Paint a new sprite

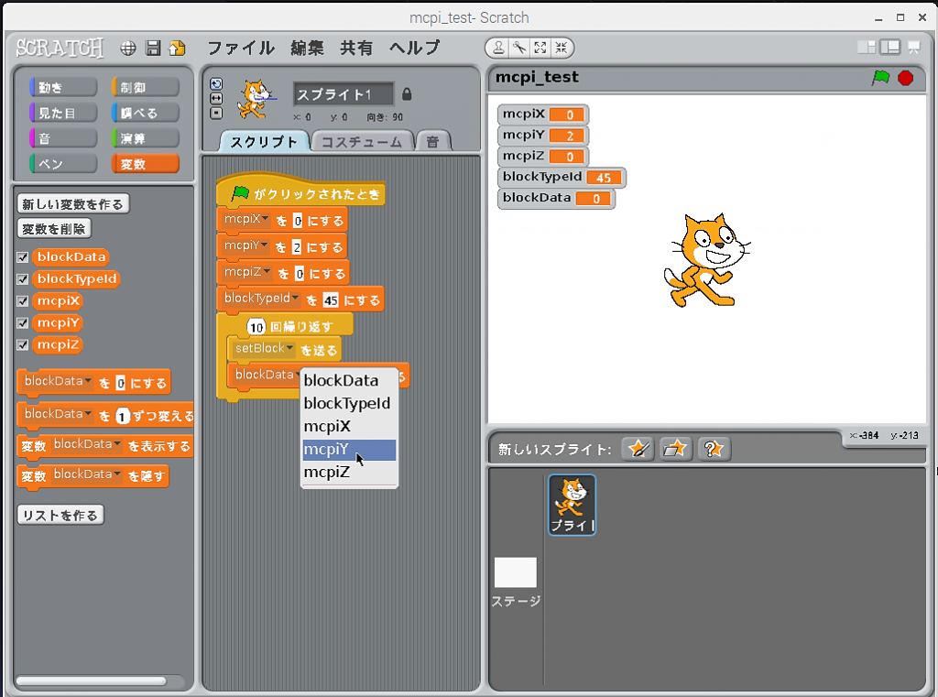[x=638, y=449]
